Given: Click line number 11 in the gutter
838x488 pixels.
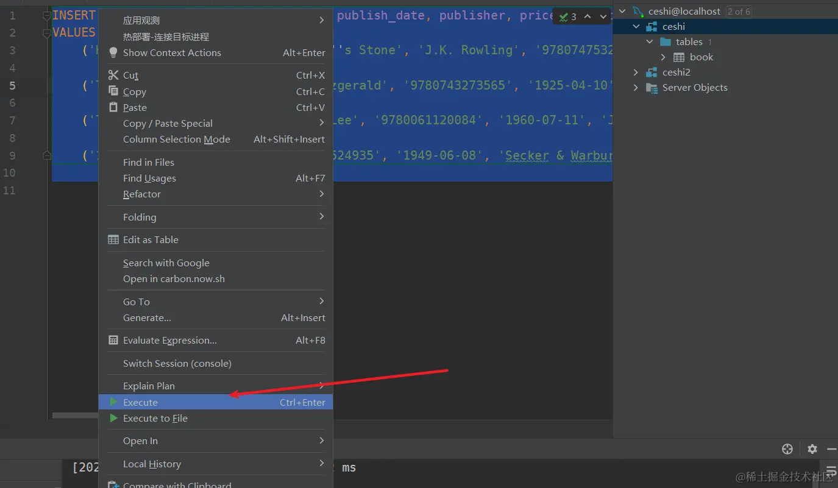Looking at the screenshot, I should [x=9, y=191].
